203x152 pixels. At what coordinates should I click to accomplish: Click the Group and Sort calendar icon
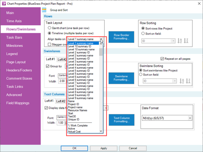[x=44, y=10]
